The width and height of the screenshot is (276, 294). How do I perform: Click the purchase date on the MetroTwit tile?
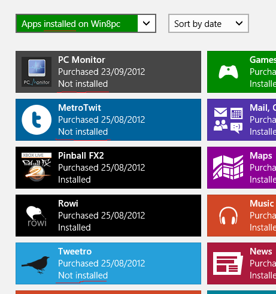101,120
